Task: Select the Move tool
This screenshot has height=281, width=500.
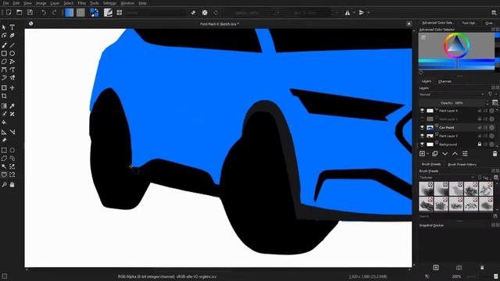Action: coord(12,87)
